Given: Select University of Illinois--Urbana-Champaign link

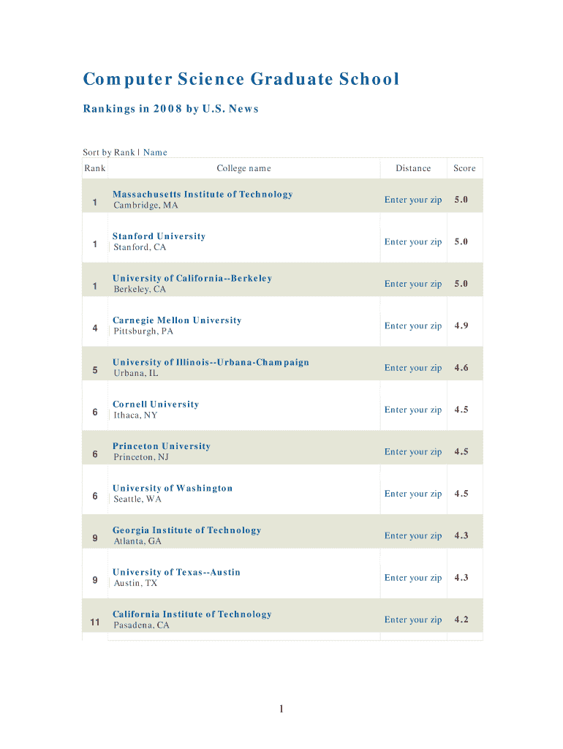Looking at the screenshot, I should [x=211, y=363].
